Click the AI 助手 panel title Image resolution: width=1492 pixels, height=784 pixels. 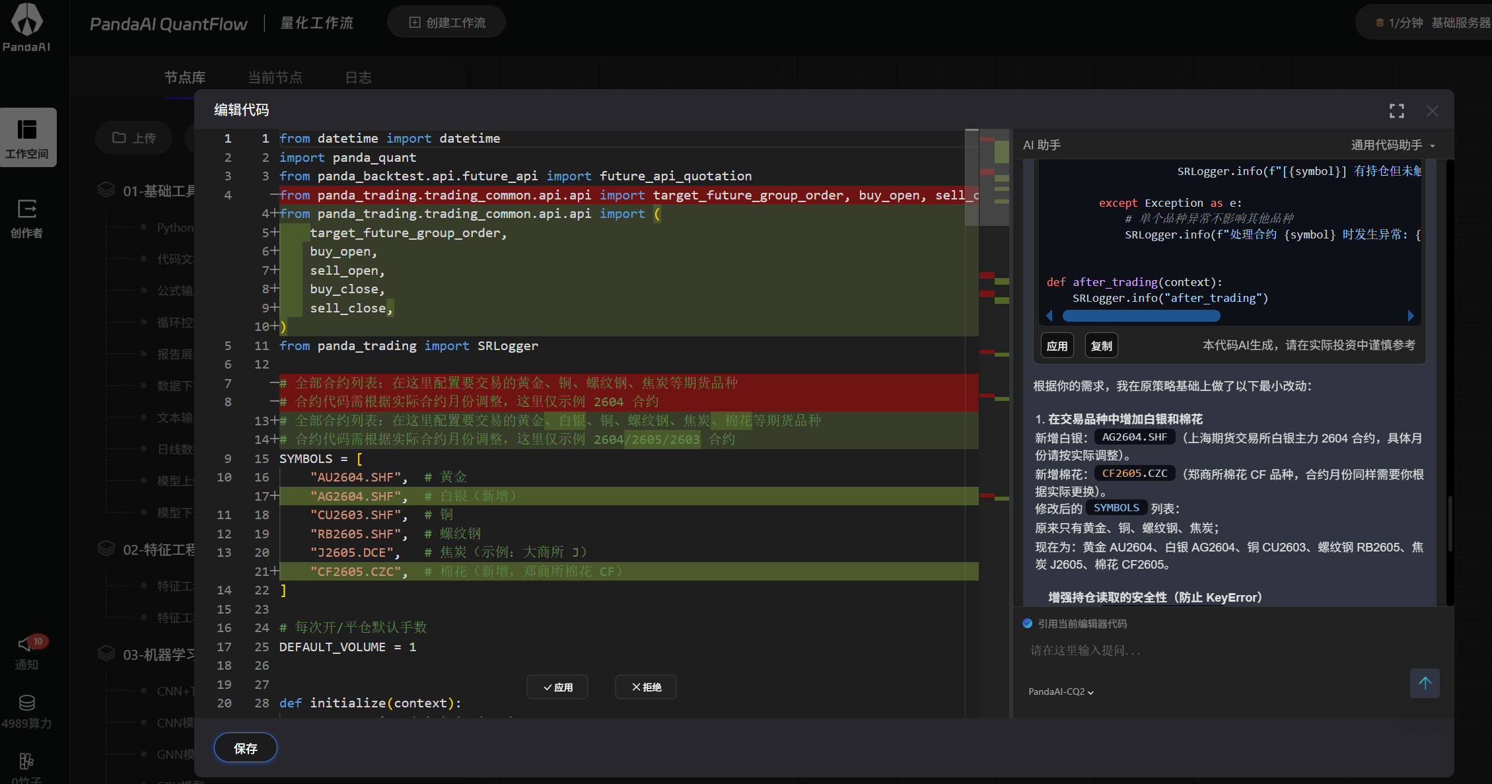[1042, 145]
